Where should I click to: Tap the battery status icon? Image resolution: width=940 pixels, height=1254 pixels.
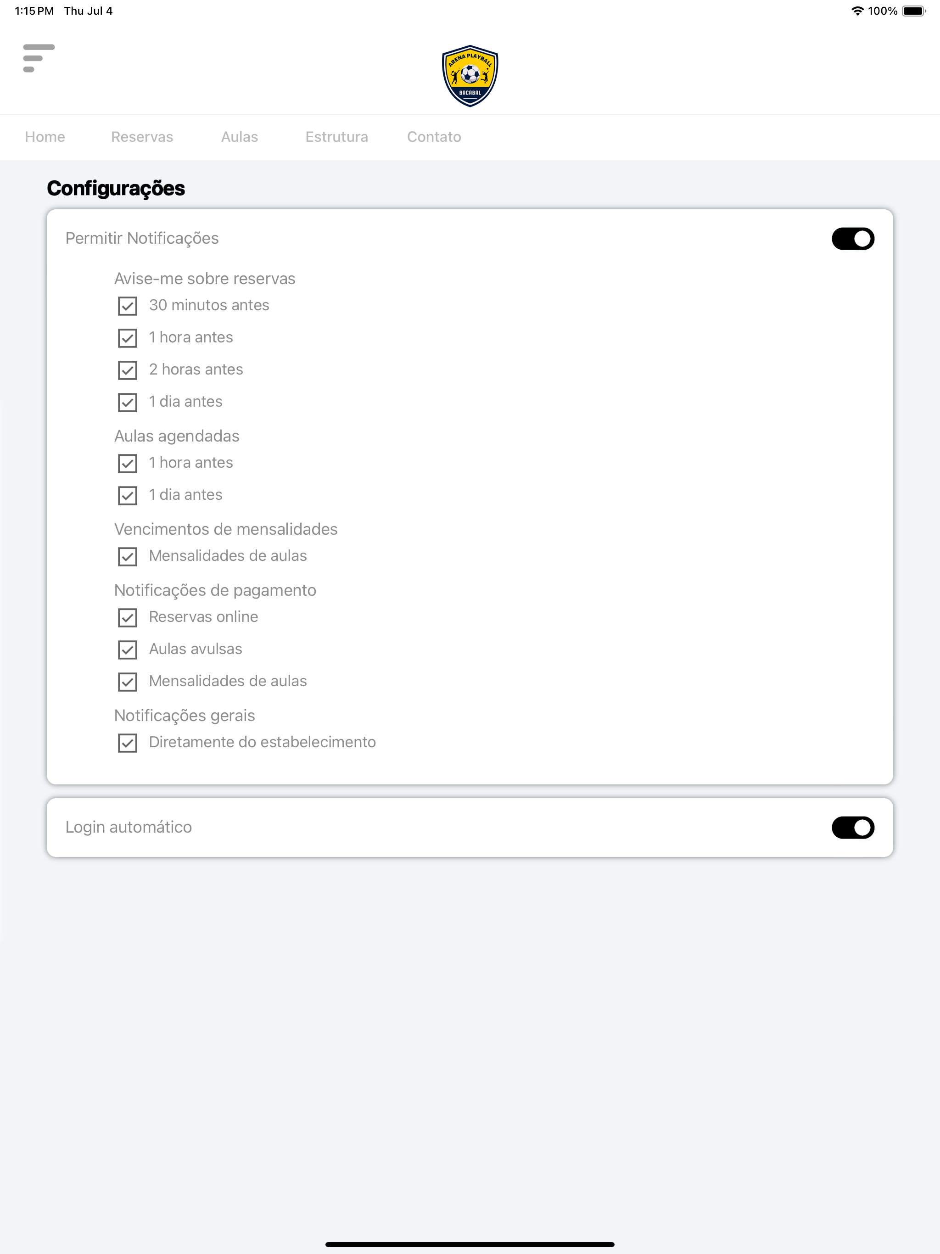[913, 11]
